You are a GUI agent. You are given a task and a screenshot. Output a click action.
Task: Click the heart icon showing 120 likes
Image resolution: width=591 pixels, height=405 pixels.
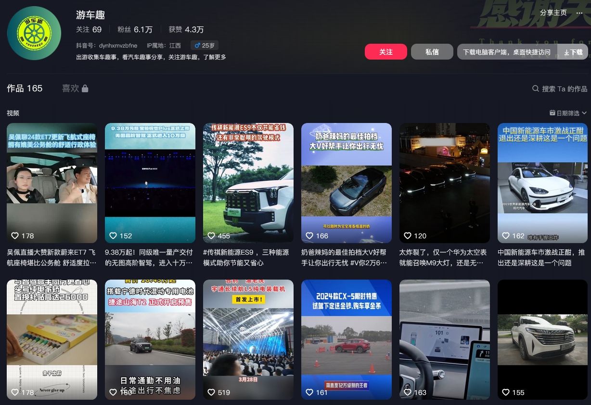click(x=408, y=236)
